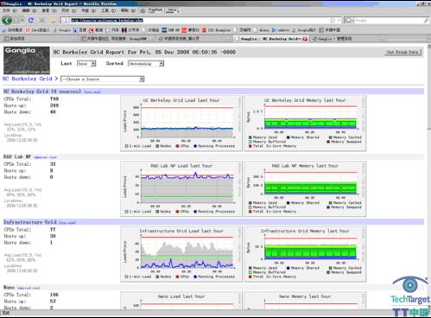
Task: Select the UC Berkeley Grid CPUs Total value 799
Action: pos(54,99)
